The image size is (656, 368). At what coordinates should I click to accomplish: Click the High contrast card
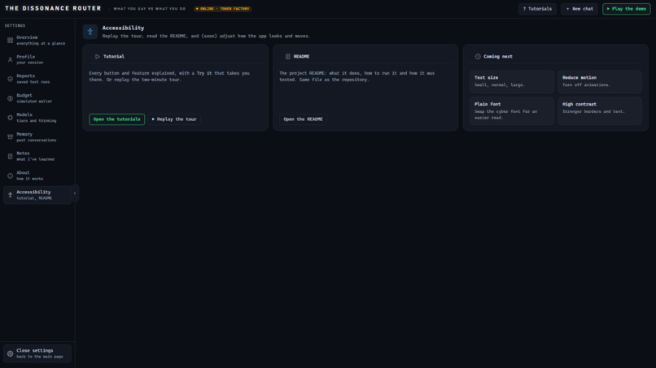600,110
